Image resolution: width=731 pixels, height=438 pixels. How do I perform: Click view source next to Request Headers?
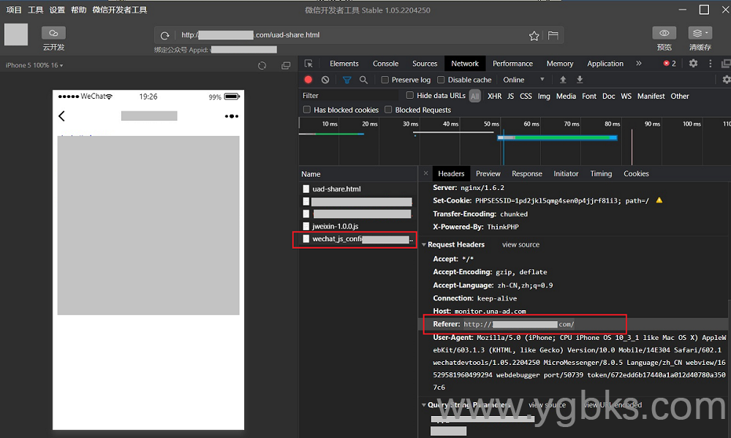tap(520, 245)
